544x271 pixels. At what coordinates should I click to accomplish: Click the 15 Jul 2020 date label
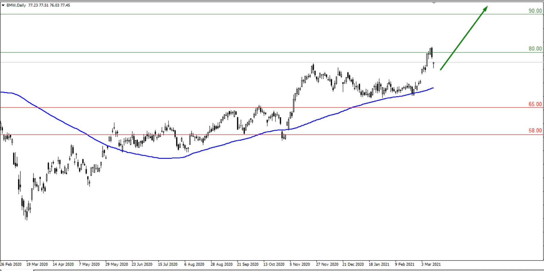[168, 264]
